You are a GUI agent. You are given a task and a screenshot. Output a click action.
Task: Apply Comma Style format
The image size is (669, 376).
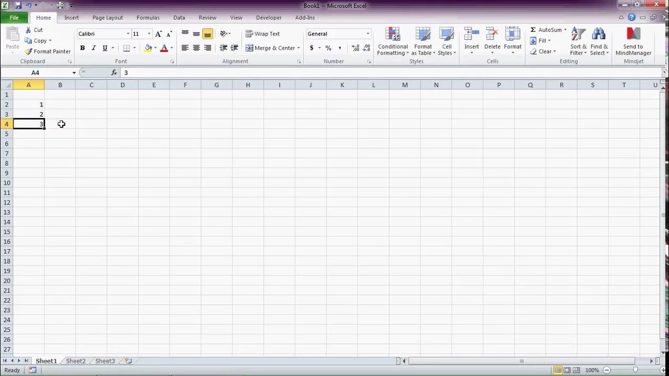tap(340, 48)
